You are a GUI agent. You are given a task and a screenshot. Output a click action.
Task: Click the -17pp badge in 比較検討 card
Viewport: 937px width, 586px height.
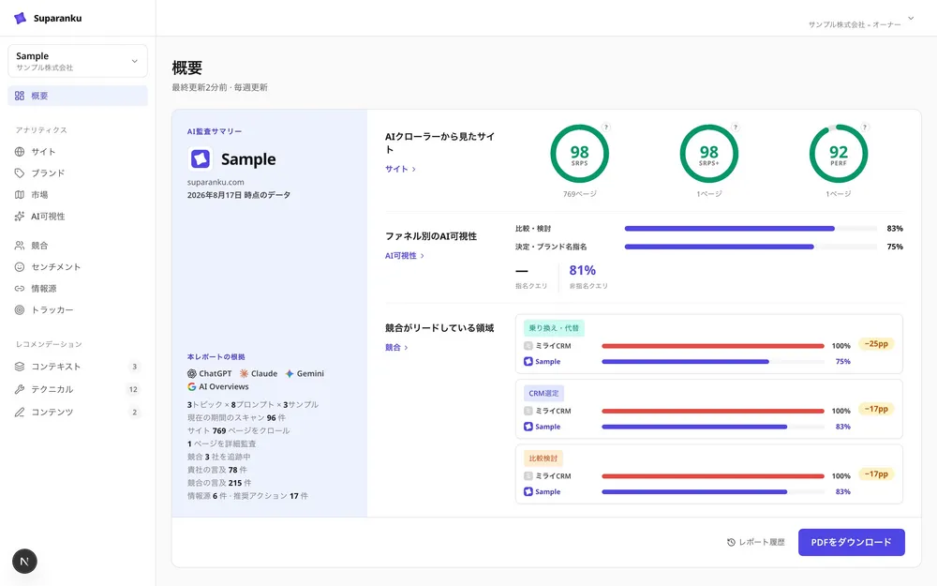[x=876, y=474]
